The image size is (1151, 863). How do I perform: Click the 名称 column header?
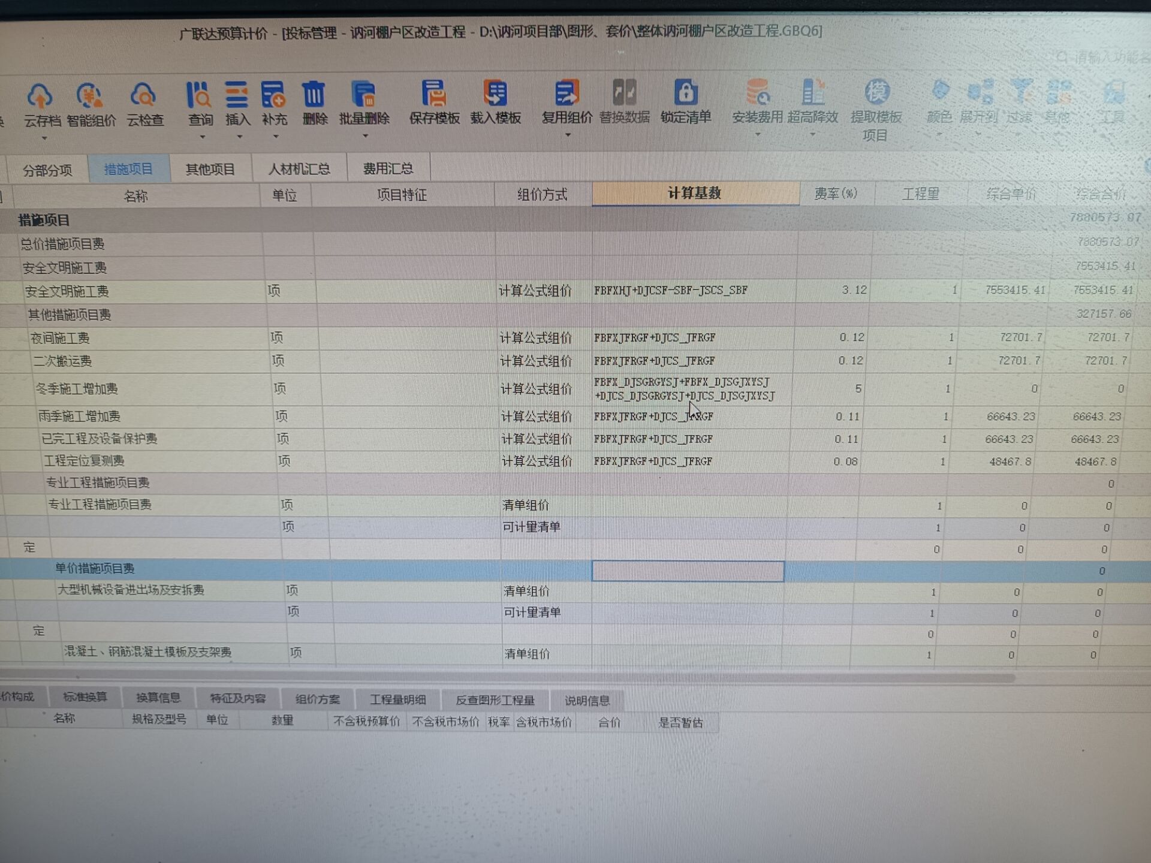[135, 196]
